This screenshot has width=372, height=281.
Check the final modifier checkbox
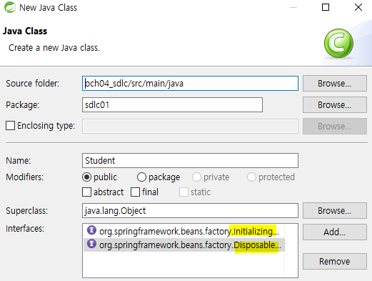click(x=135, y=192)
